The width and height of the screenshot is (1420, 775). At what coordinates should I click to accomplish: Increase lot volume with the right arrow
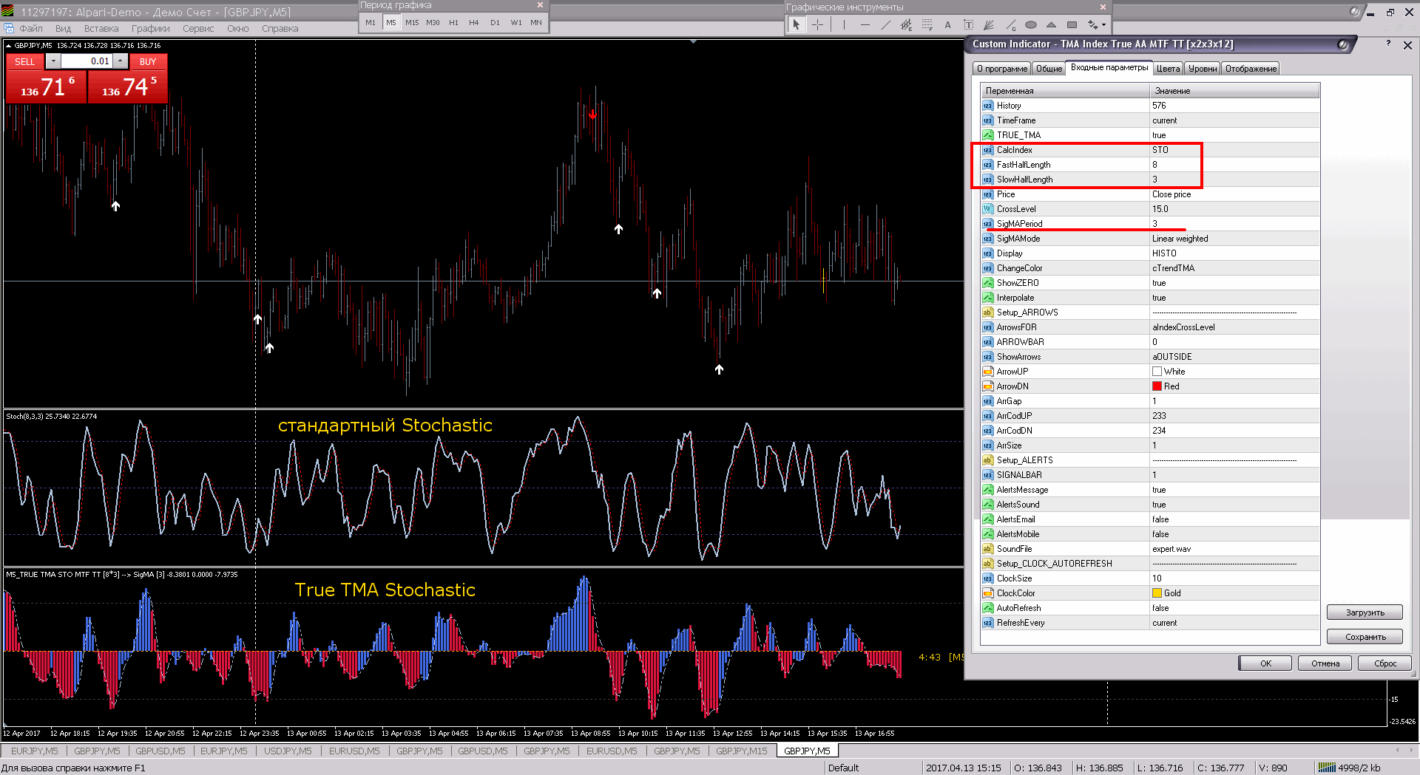[121, 61]
